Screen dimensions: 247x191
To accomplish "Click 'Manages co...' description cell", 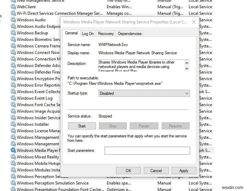I will [119, 13].
